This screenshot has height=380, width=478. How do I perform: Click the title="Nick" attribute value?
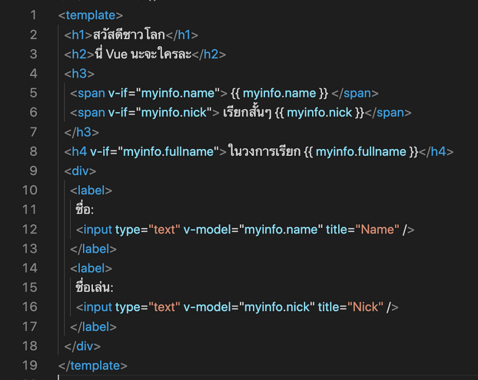(x=365, y=307)
